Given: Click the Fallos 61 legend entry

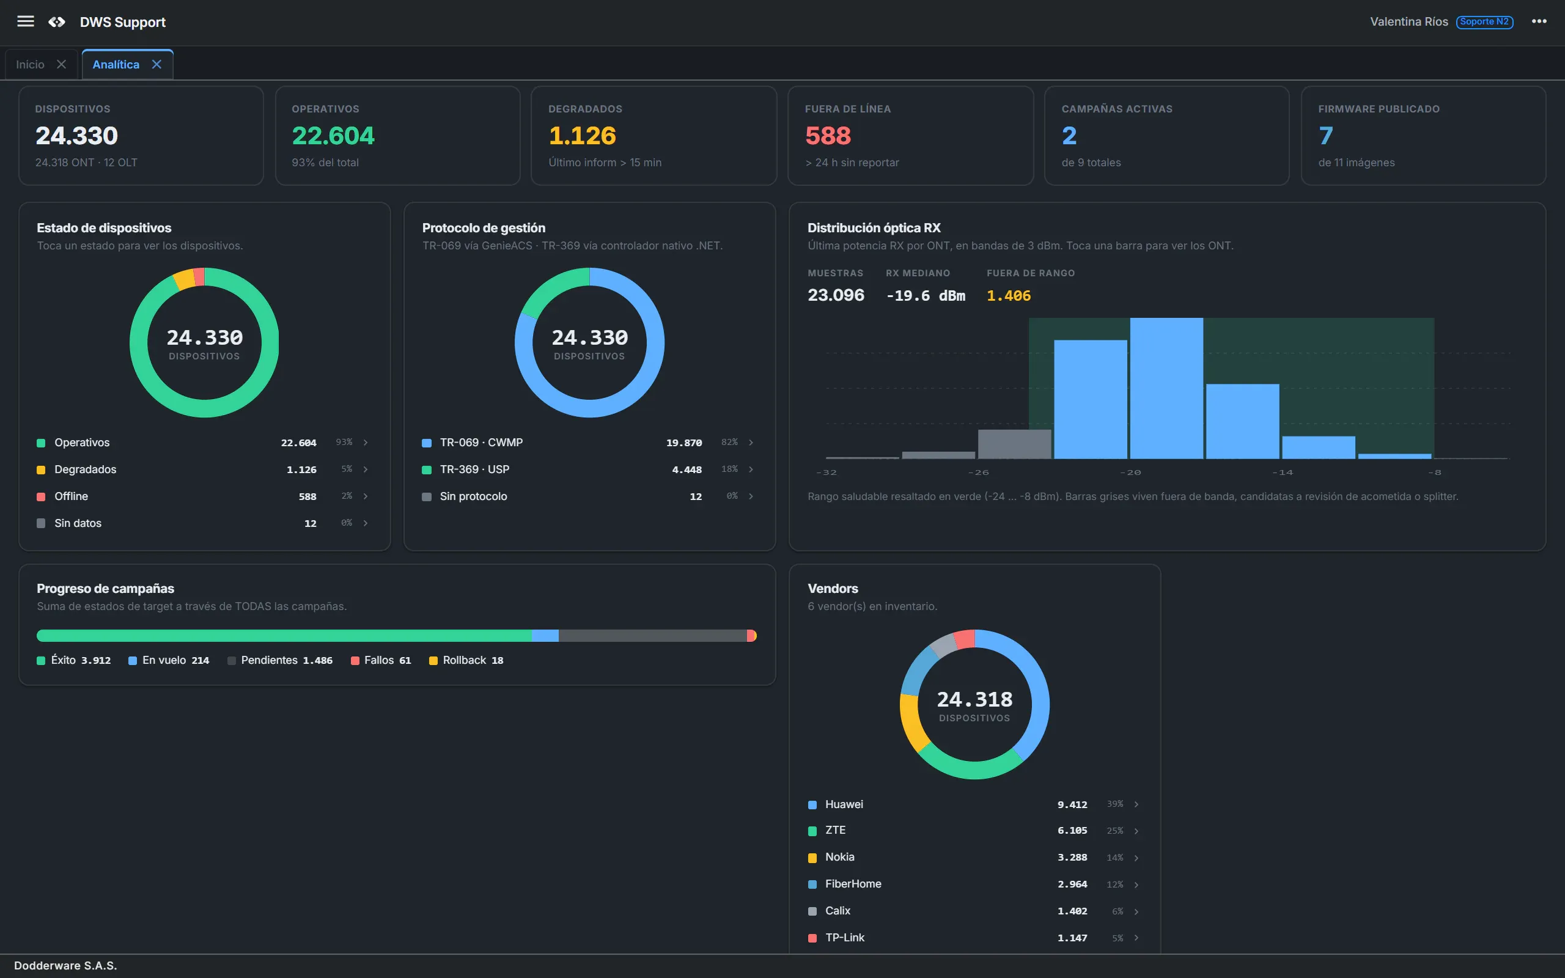Looking at the screenshot, I should [x=381, y=660].
